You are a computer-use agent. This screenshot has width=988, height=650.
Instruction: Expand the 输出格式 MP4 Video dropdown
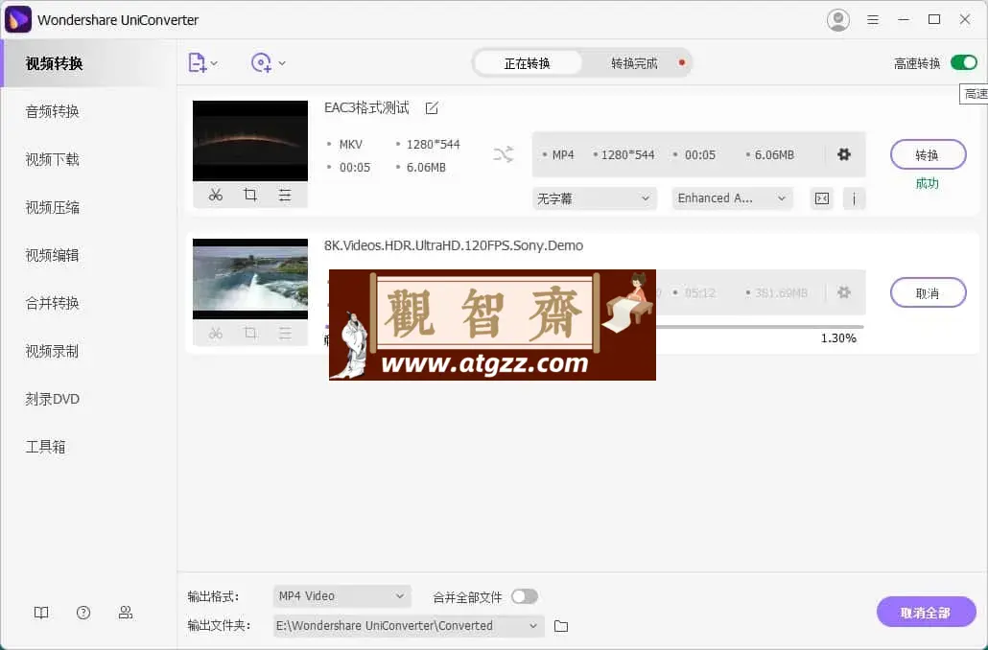(342, 596)
